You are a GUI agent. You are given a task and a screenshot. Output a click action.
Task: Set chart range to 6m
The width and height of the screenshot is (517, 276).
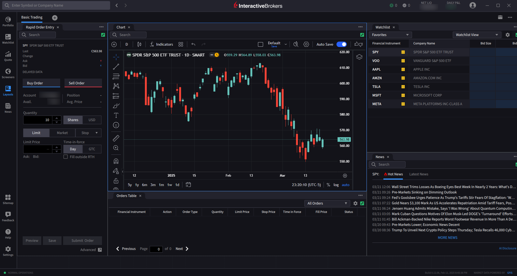pyautogui.click(x=145, y=185)
